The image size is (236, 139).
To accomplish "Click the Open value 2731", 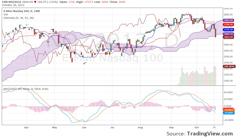I will (x=72, y=2).
